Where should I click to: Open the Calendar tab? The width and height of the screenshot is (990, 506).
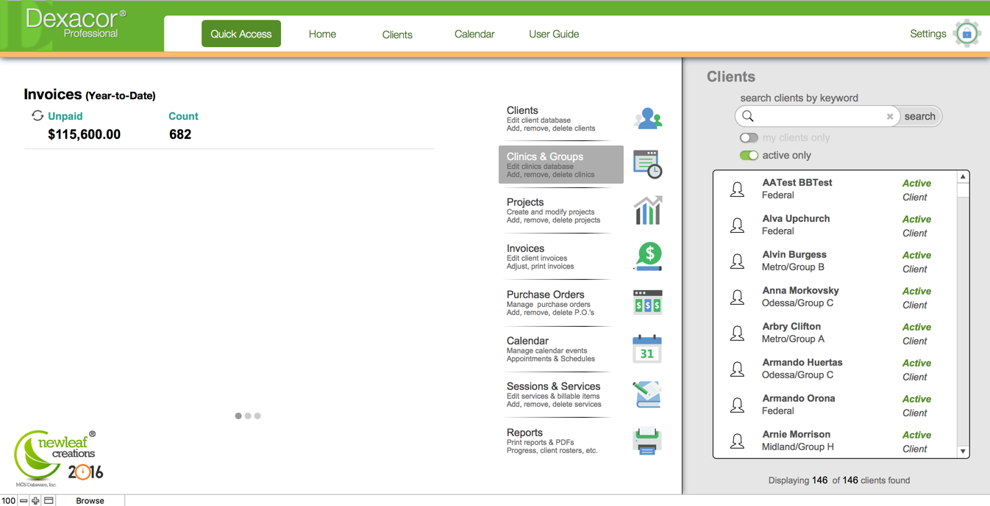pyautogui.click(x=474, y=34)
